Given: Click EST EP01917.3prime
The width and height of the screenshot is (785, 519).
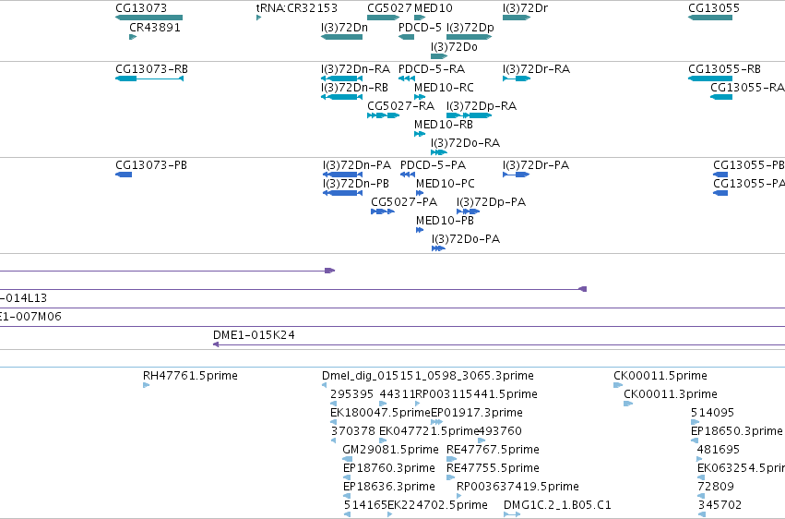Looking at the screenshot, I should coord(436,422).
